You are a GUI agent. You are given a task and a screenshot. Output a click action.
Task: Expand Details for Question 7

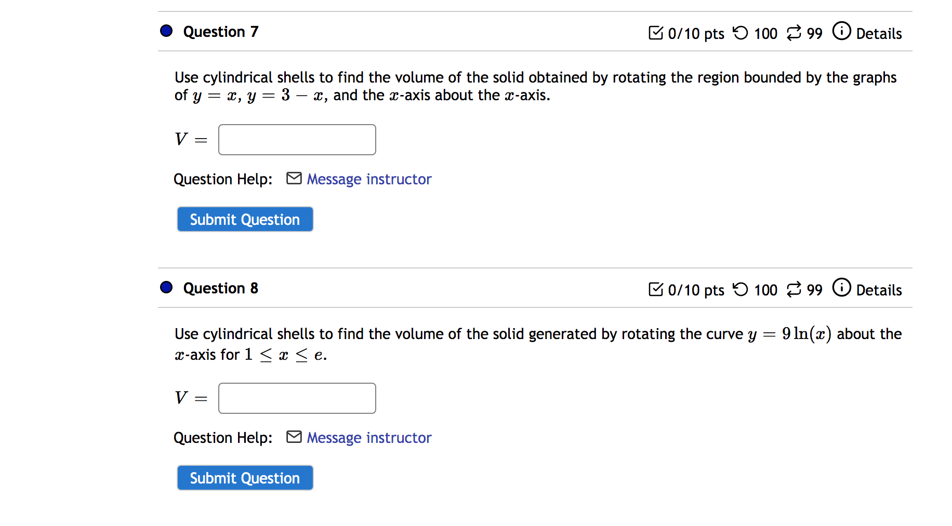point(879,33)
